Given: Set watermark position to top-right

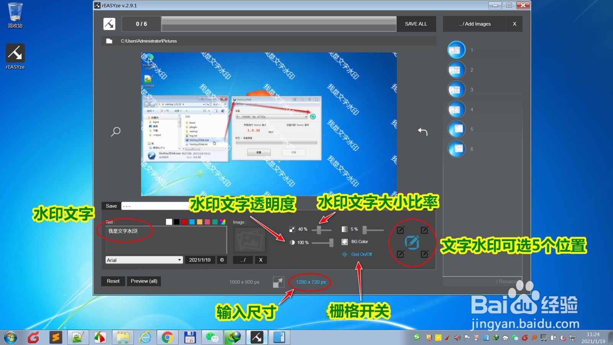Looking at the screenshot, I should click(424, 230).
